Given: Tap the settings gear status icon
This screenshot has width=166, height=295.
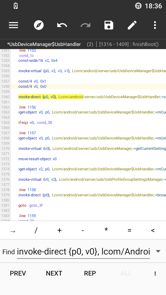Looking at the screenshot, I should point(138,6).
